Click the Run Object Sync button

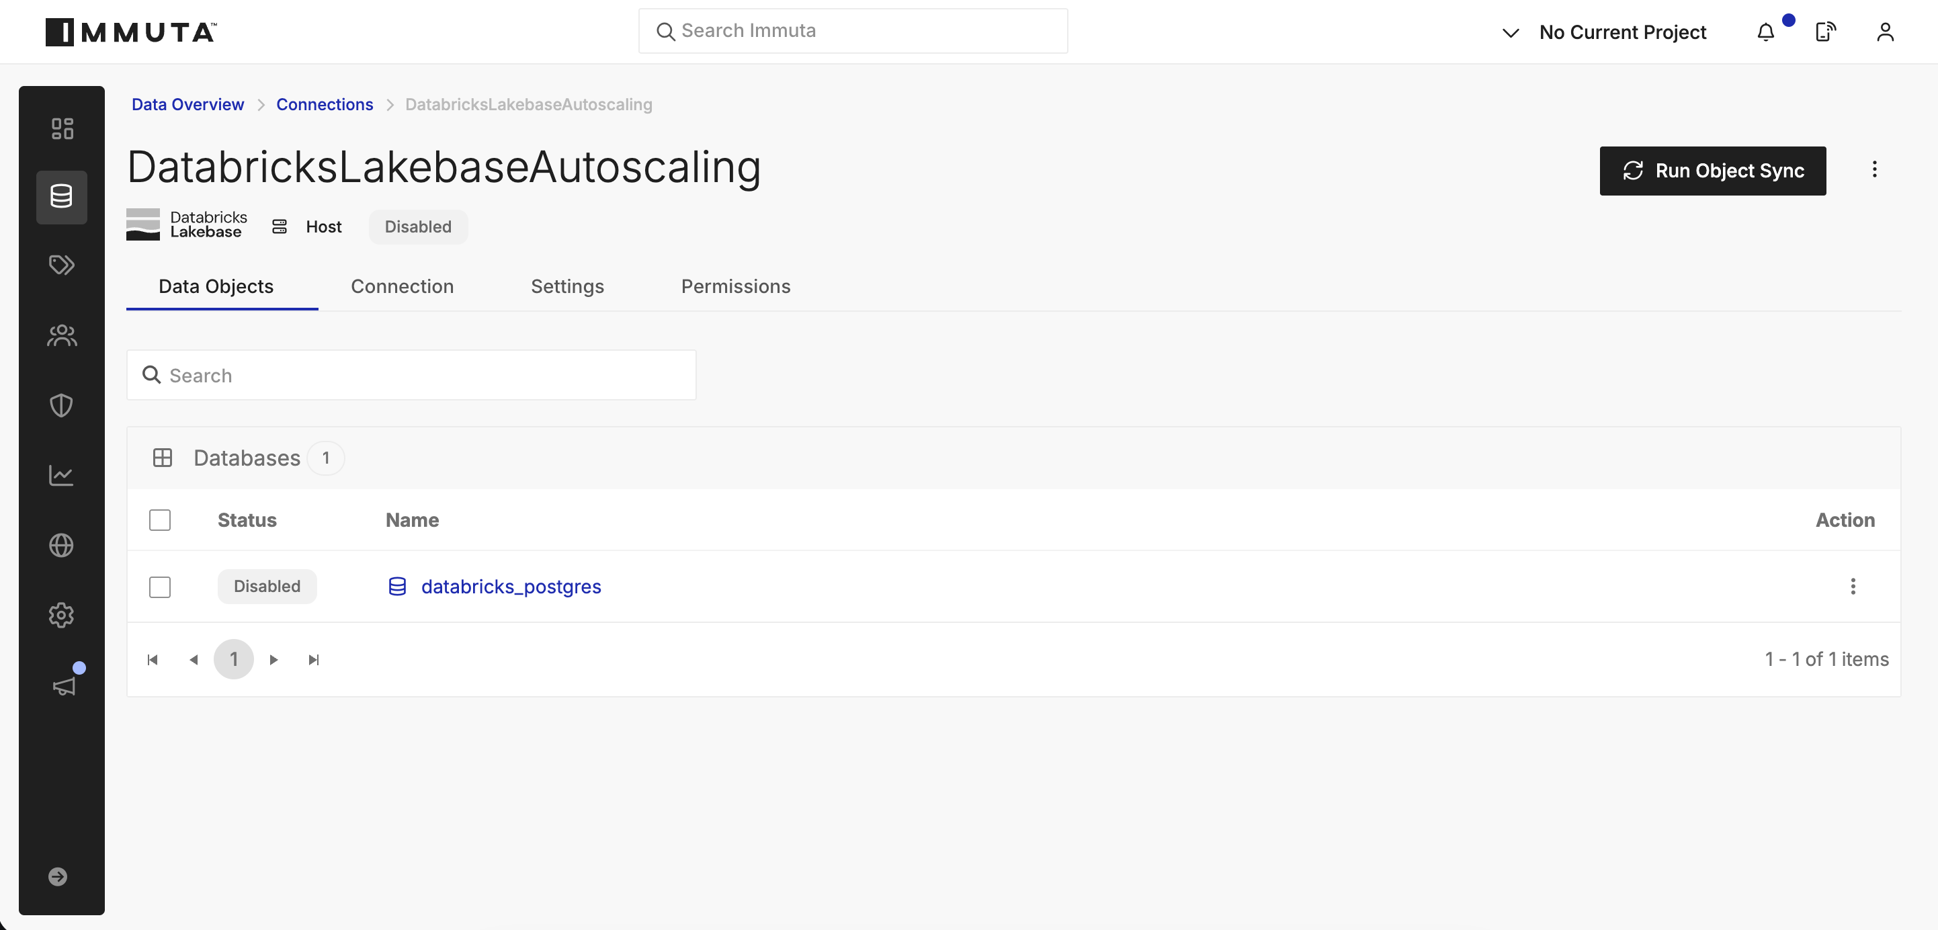1712,171
